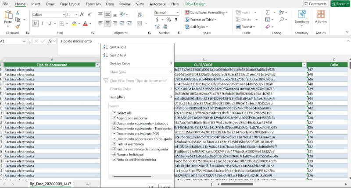
Task: Increase font size with larger A
Action: (x=82, y=14)
